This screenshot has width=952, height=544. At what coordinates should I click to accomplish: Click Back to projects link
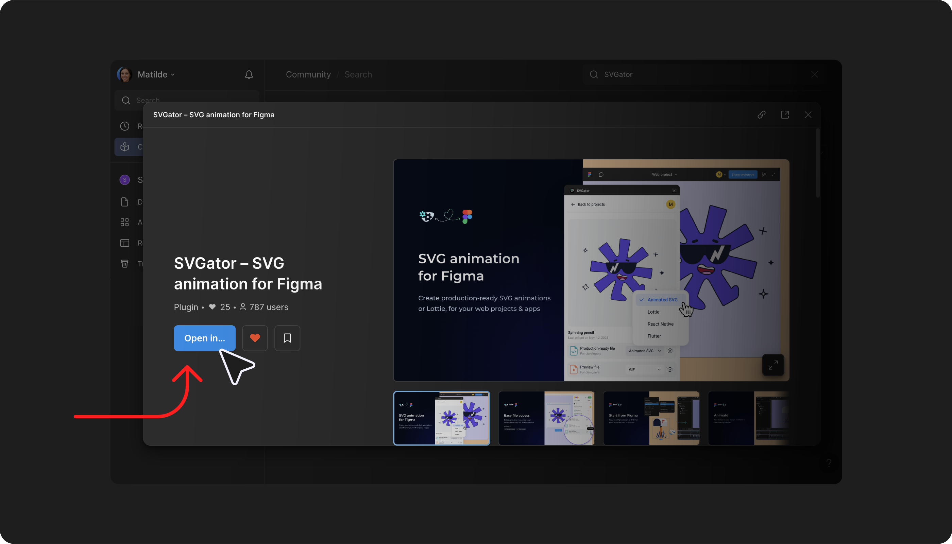(591, 204)
